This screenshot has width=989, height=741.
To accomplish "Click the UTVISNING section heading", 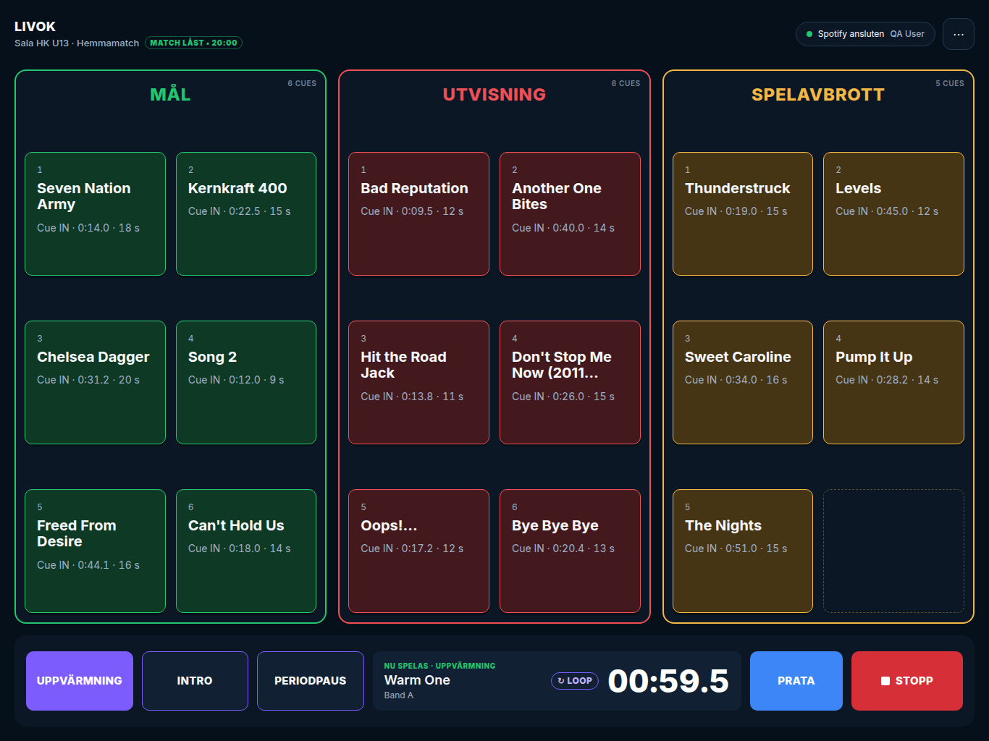I will 494,95.
